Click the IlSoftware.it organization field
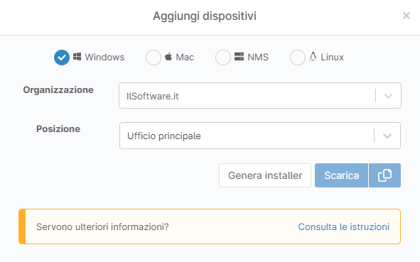 (260, 96)
